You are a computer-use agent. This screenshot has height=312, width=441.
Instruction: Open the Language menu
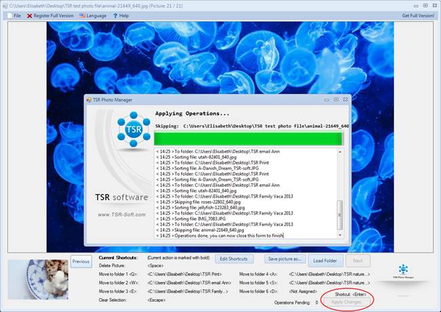(x=96, y=15)
